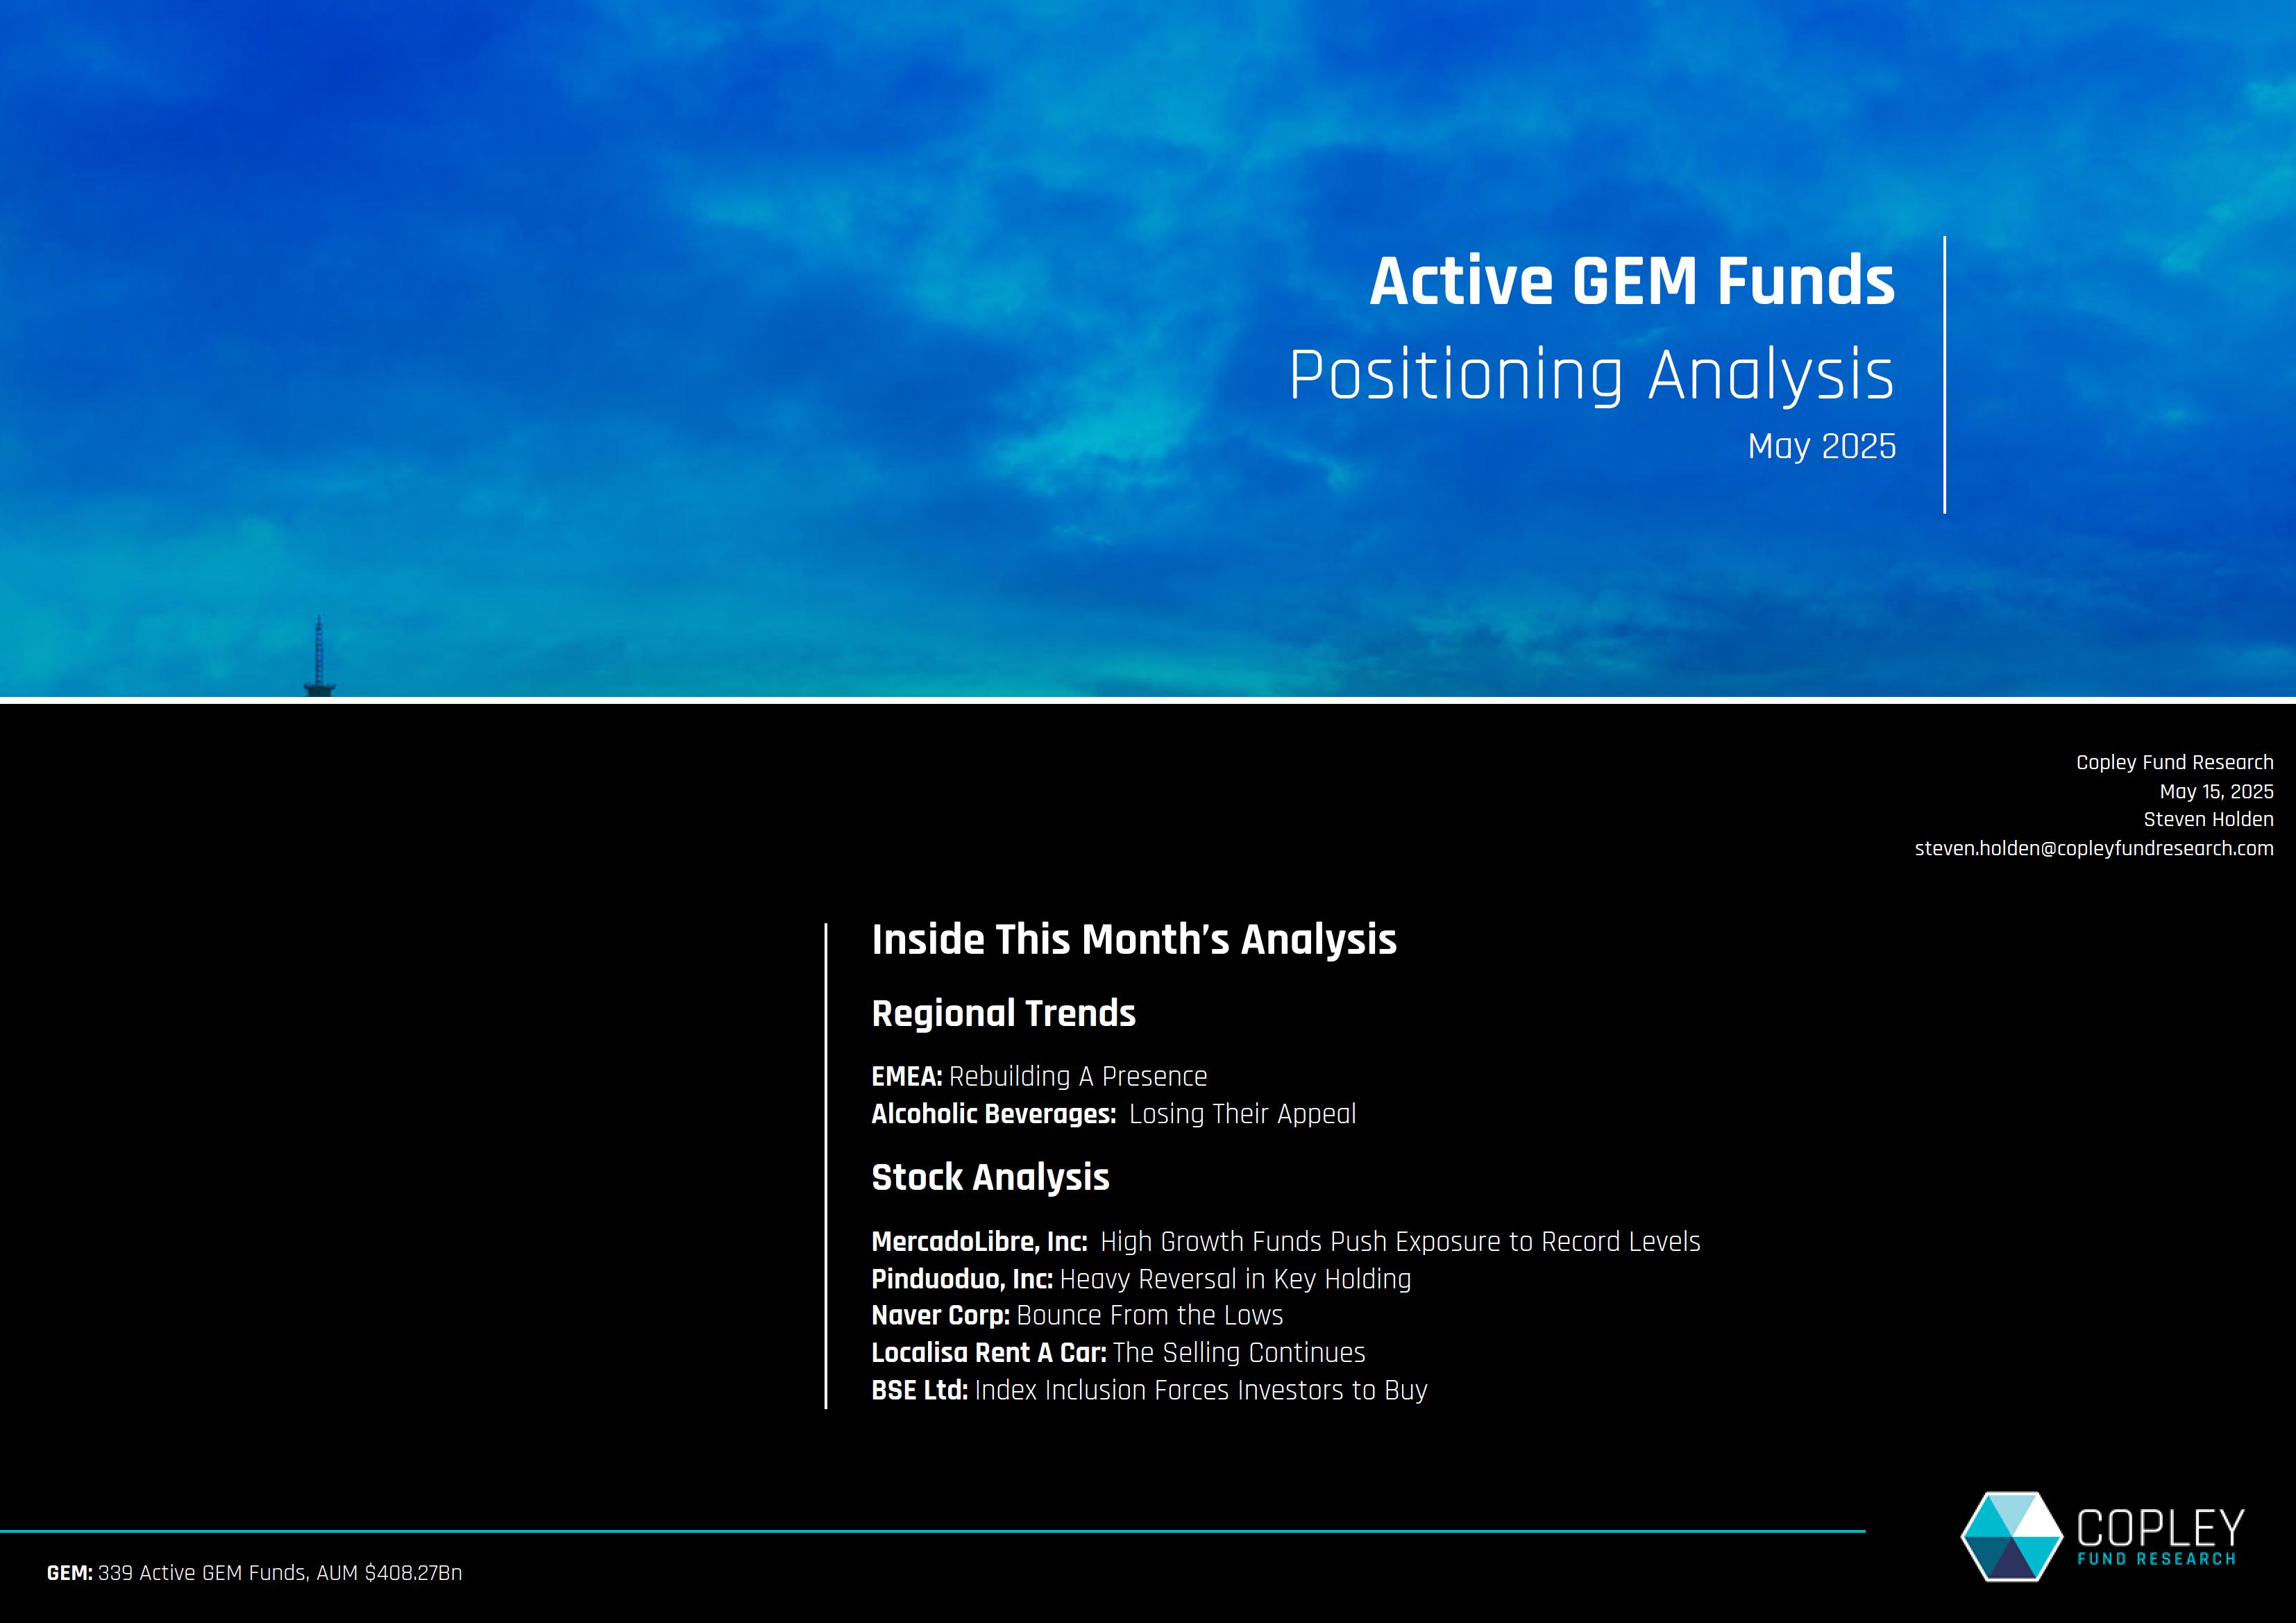This screenshot has height=1623, width=2296.
Task: Click the 'GEM: 339 Active GEM Funds' footer text
Action: pos(254,1573)
